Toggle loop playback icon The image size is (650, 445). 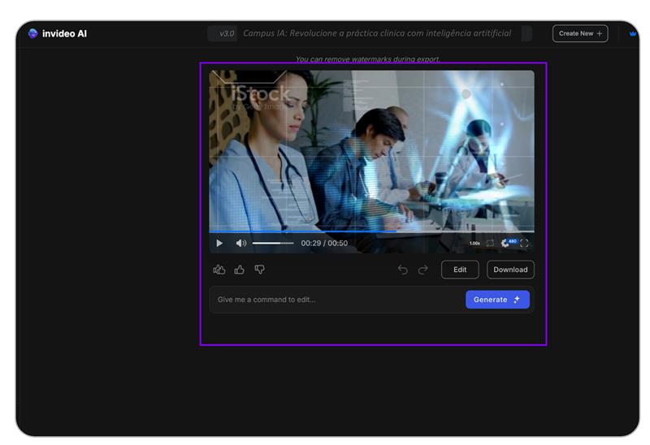[x=490, y=243]
